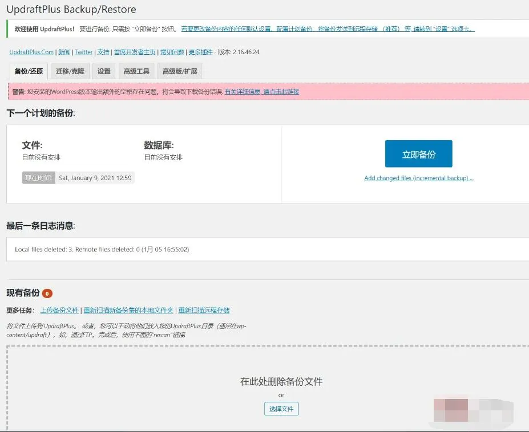Click the existing backups count badge
This screenshot has width=529, height=432.
point(47,294)
